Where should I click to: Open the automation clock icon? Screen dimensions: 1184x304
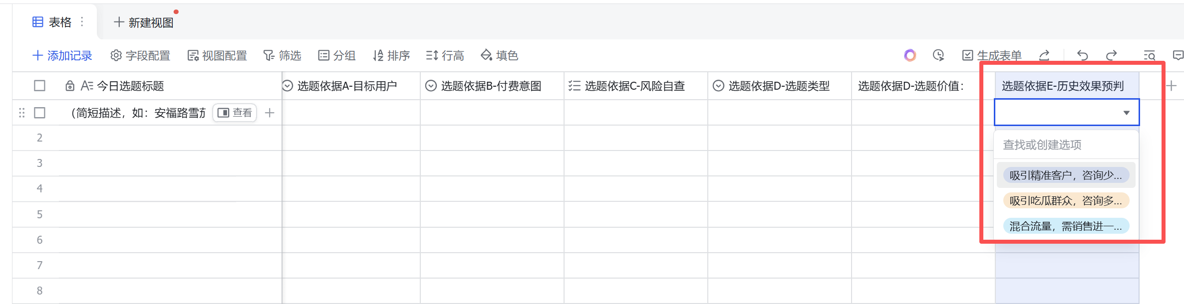[938, 55]
